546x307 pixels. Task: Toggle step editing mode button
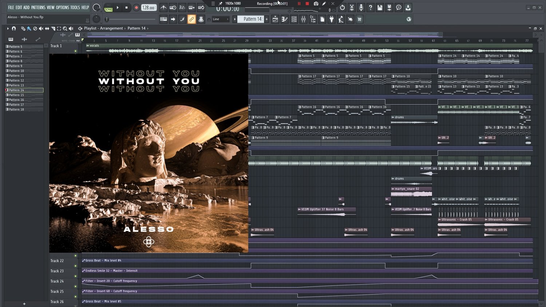(x=182, y=19)
